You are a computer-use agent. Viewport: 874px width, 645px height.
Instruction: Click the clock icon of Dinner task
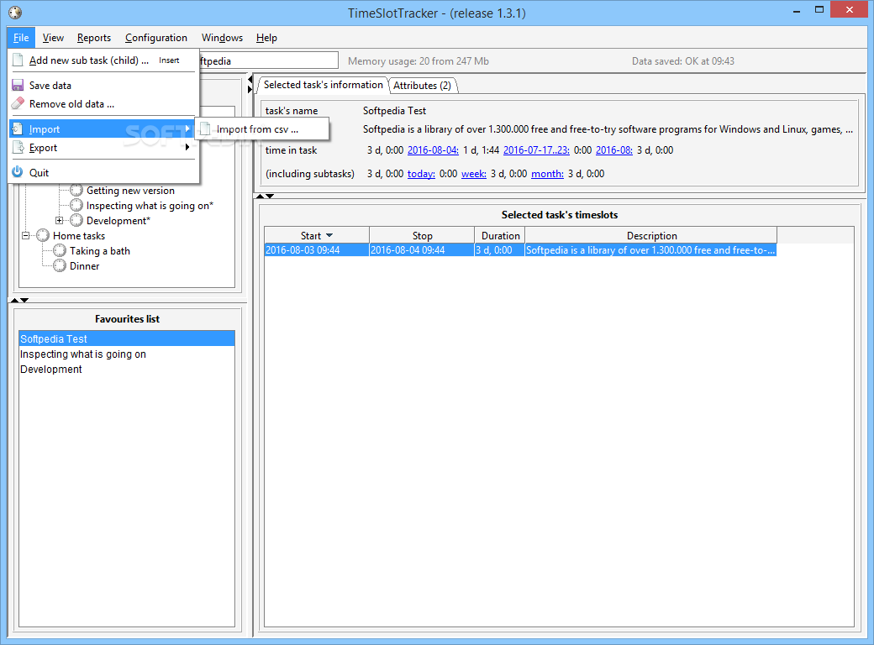[60, 265]
